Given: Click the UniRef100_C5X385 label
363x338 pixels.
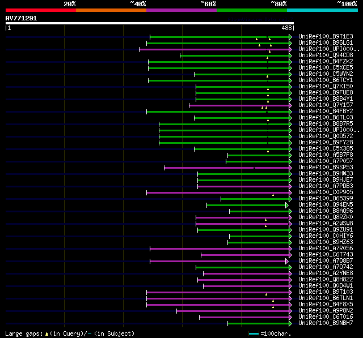Looking at the screenshot, I should [x=326, y=149].
